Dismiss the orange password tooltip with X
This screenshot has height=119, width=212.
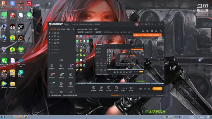coord(160,35)
